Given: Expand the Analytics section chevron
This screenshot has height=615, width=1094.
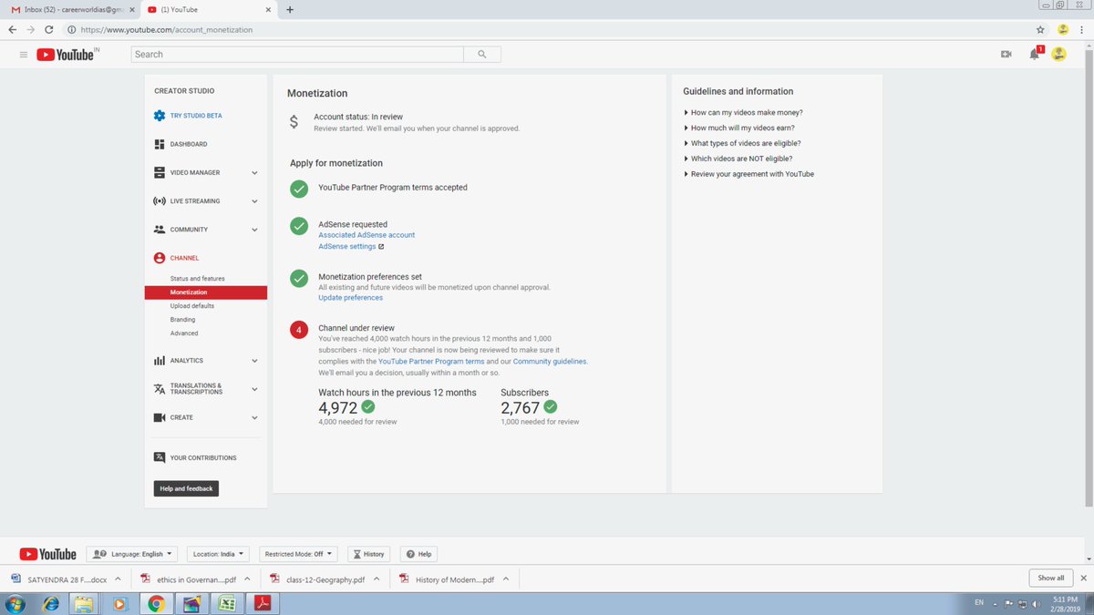Looking at the screenshot, I should (x=254, y=361).
